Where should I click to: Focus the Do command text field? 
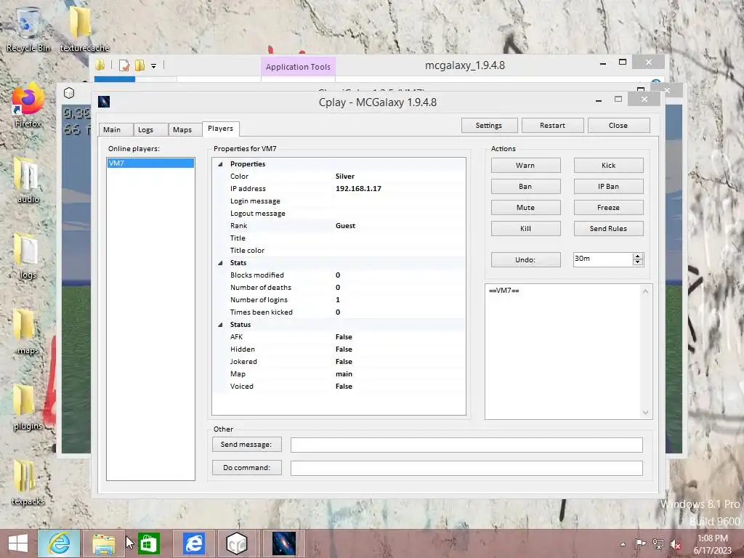click(x=466, y=469)
